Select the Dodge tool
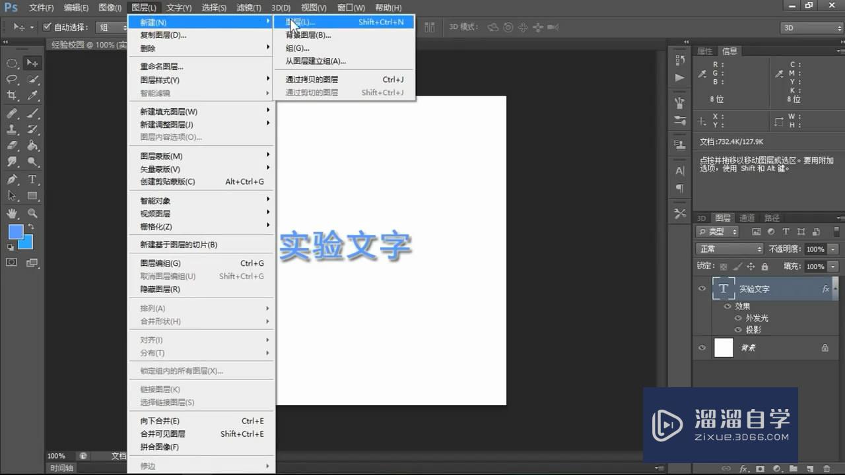Viewport: 845px width, 475px height. pyautogui.click(x=32, y=162)
